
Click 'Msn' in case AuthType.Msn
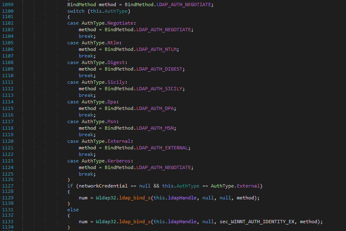112,121
